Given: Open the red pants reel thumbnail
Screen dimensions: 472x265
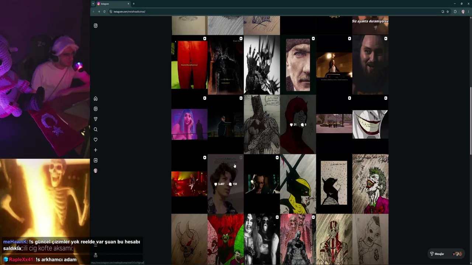Looking at the screenshot, I should (x=189, y=65).
